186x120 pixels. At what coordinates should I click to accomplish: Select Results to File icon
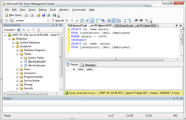click(x=119, y=21)
